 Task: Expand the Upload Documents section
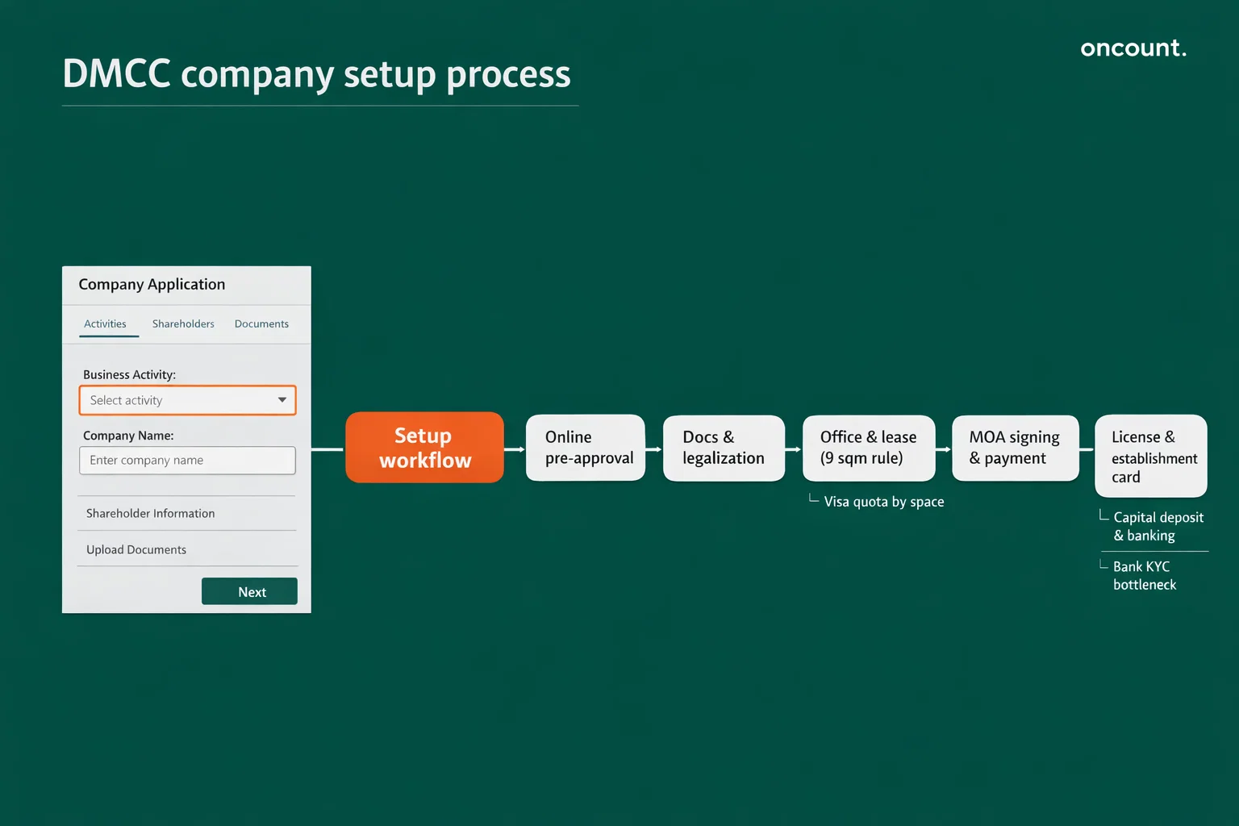coord(136,549)
